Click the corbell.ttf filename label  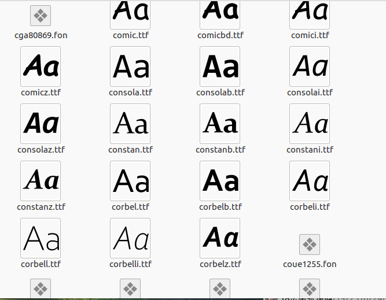(x=41, y=264)
